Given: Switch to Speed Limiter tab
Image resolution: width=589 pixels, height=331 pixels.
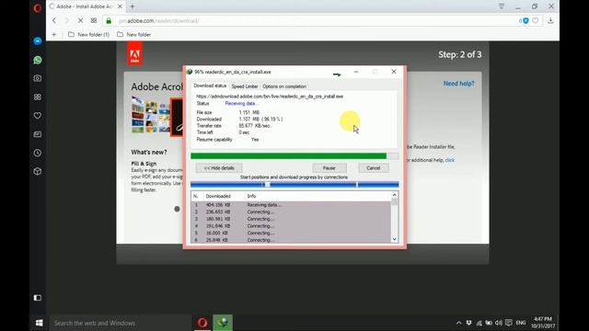Looking at the screenshot, I should 245,86.
